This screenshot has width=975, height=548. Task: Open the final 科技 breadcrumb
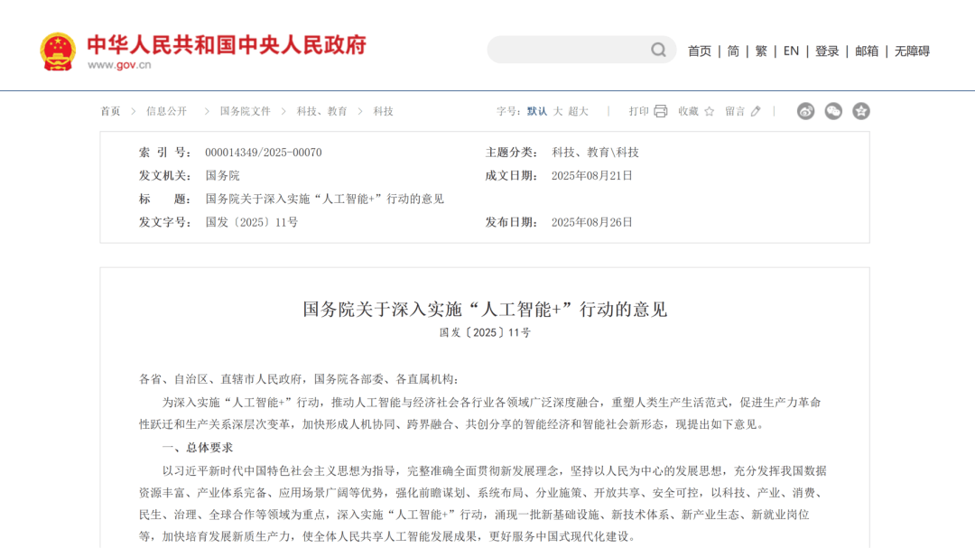click(383, 111)
